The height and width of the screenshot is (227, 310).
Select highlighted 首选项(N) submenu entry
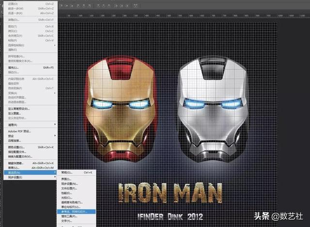click(31, 172)
